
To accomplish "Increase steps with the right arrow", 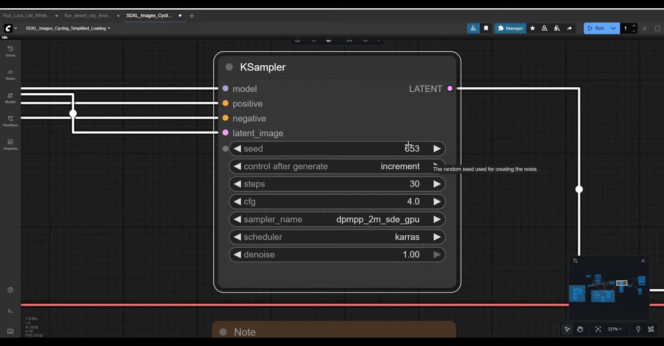I will [x=437, y=184].
